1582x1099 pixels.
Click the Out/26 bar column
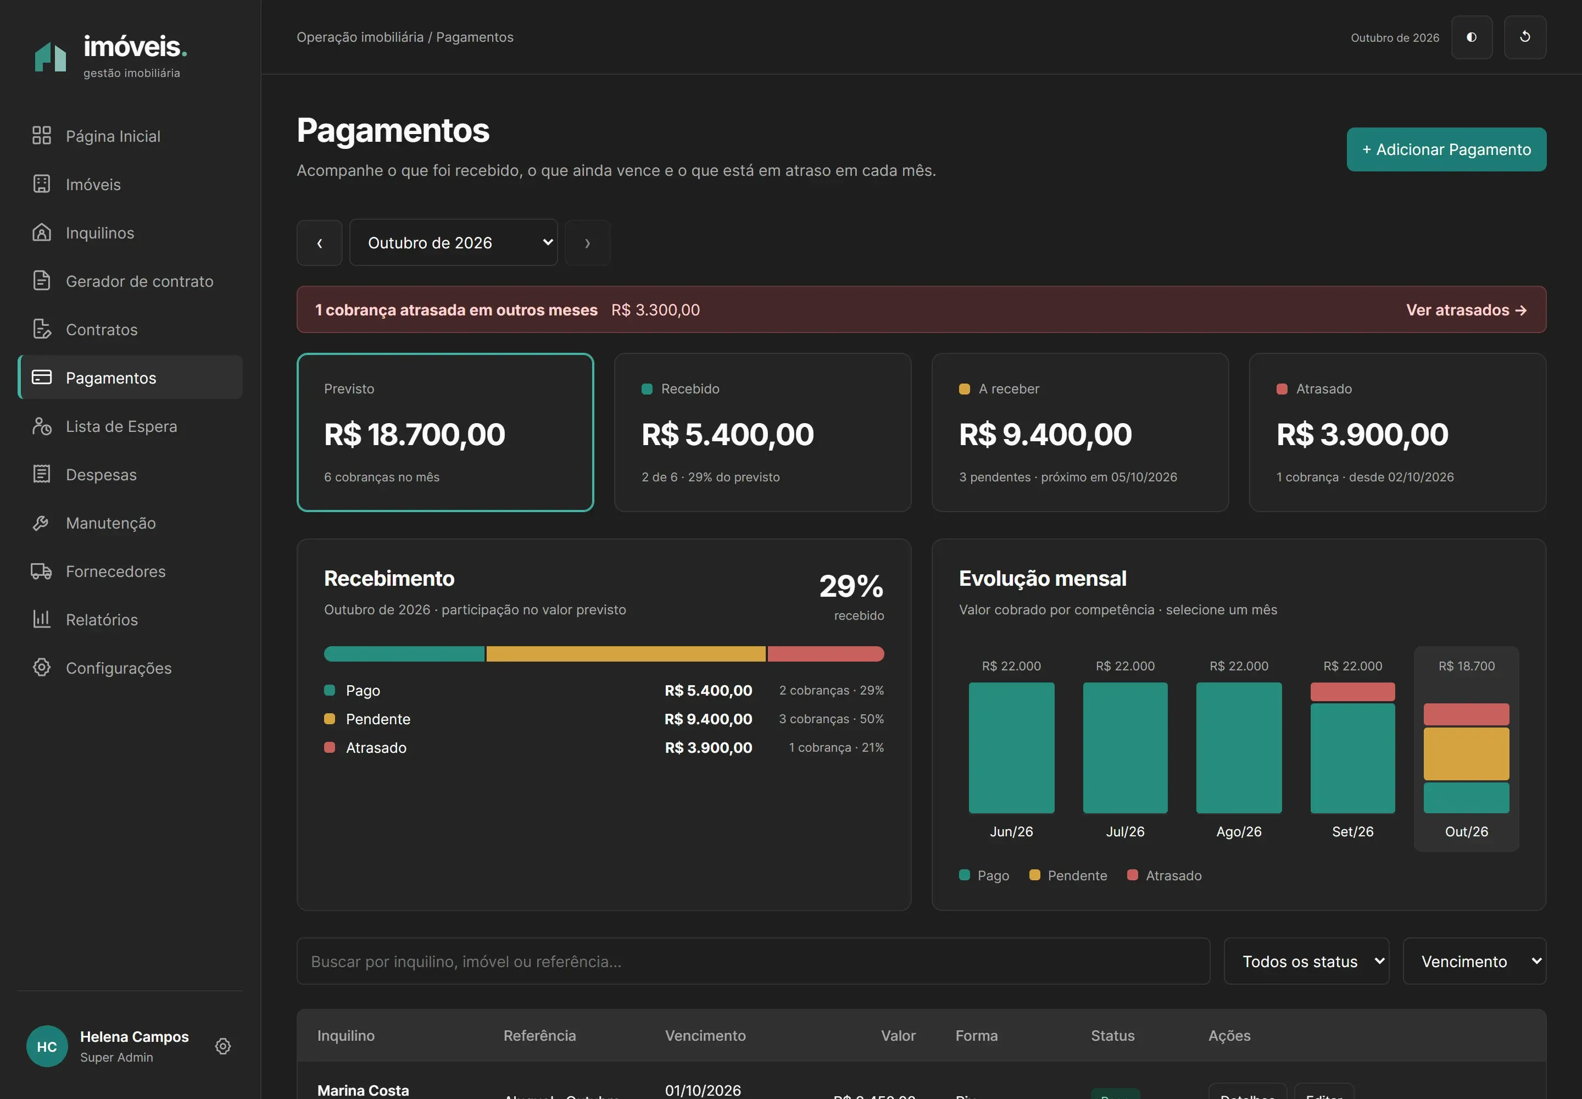pos(1466,748)
